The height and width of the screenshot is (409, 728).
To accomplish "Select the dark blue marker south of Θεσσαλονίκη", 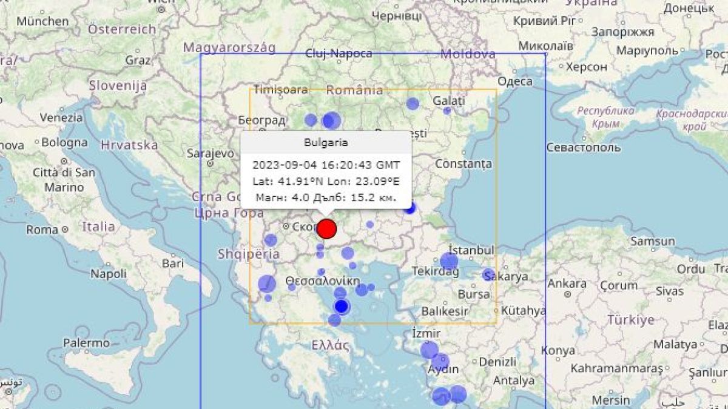I will [x=342, y=307].
